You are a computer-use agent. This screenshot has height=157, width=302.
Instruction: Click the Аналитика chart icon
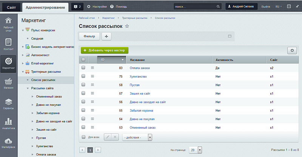click(8, 122)
